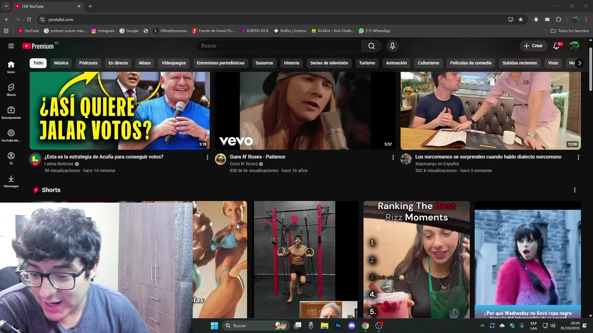The width and height of the screenshot is (593, 333).
Task: Open the Xiaomanyc en Español channel link
Action: 438,164
